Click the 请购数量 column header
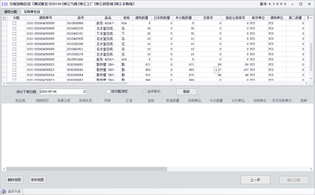 pyautogui.click(x=142, y=18)
